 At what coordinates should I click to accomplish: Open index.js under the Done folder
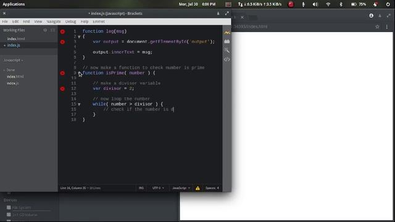[x=12, y=83]
